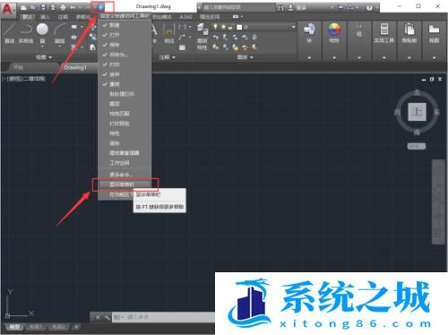Select the Drawing1 file tab
The width and height of the screenshot is (448, 335).
tap(75, 68)
